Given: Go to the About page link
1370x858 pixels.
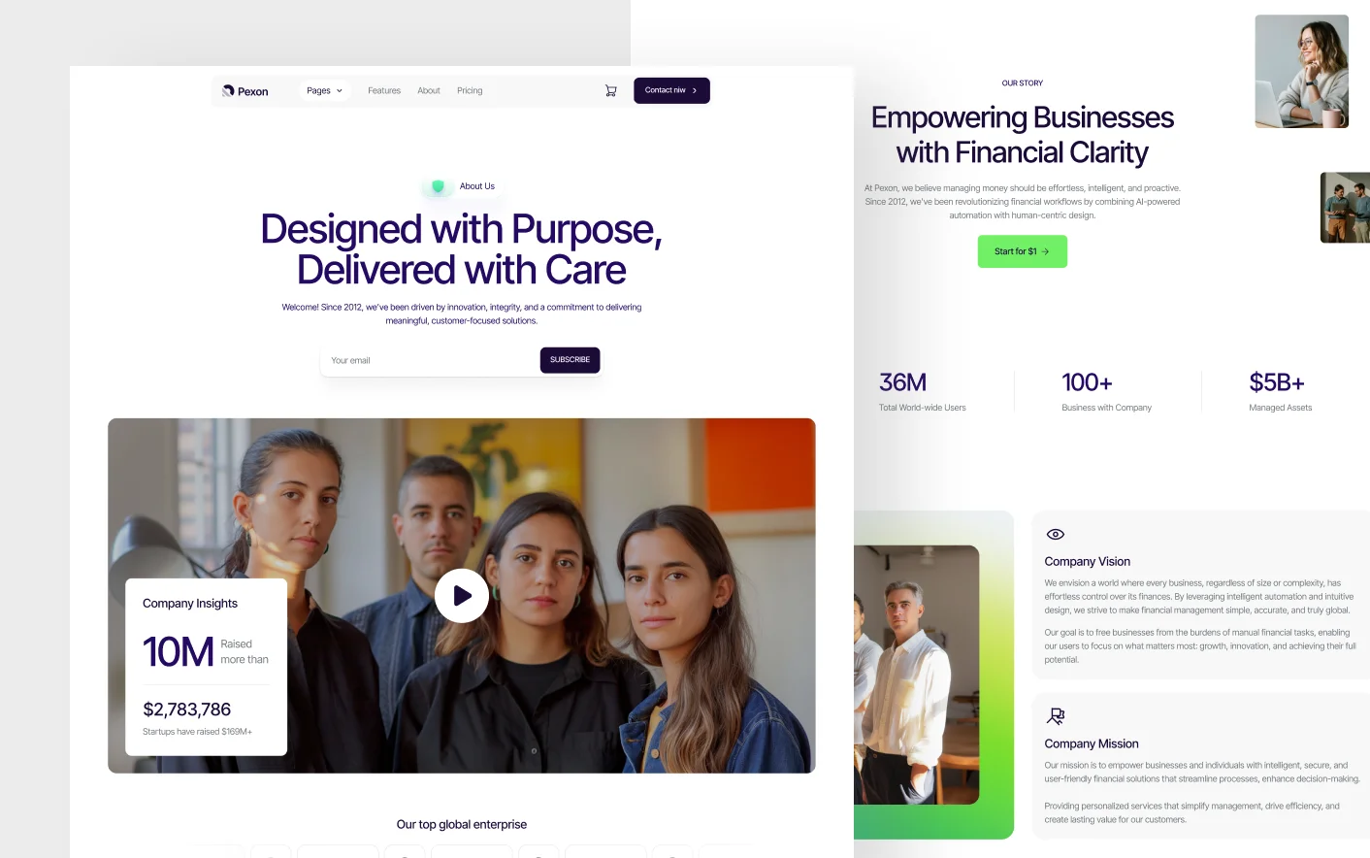Looking at the screenshot, I should point(429,90).
